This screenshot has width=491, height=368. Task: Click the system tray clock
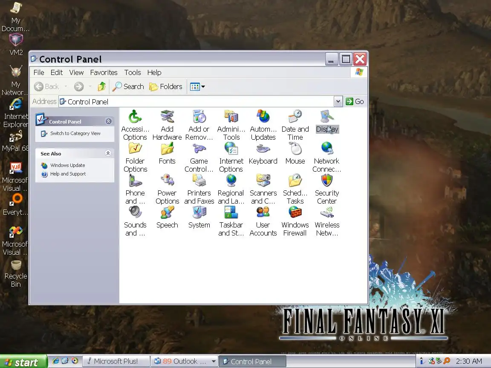(x=469, y=362)
